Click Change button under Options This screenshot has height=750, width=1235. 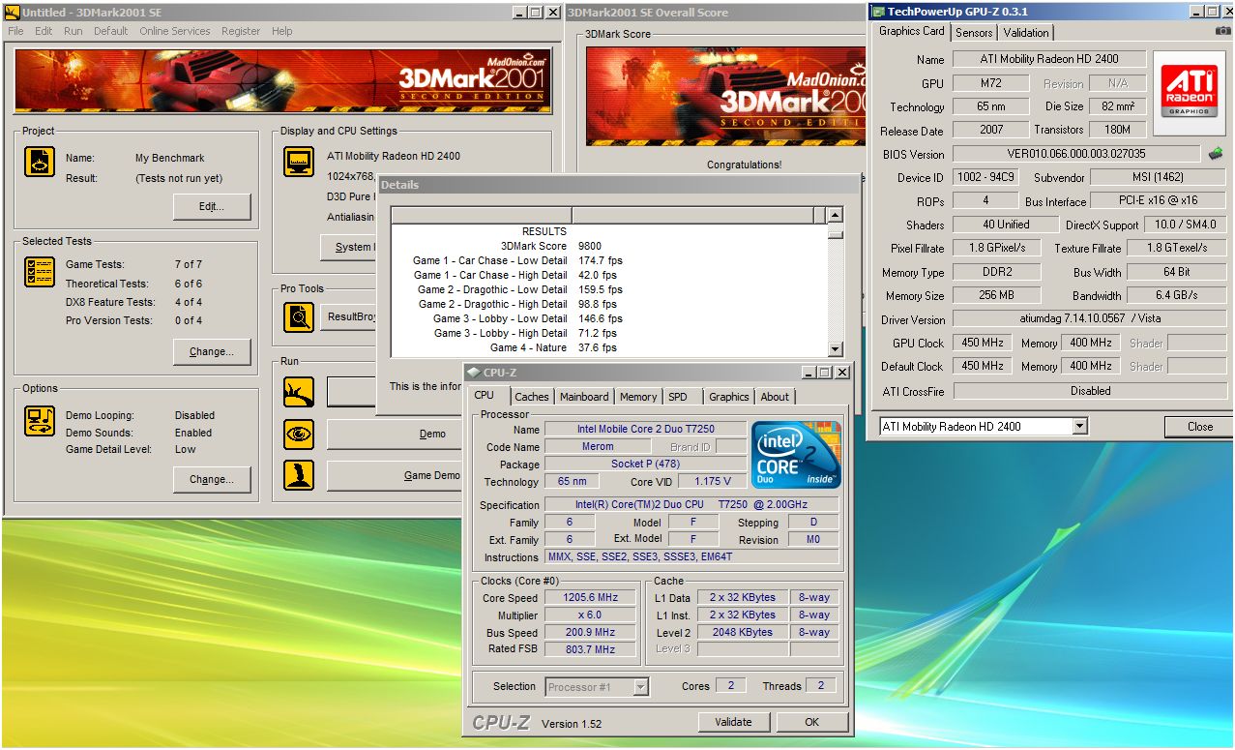[212, 479]
